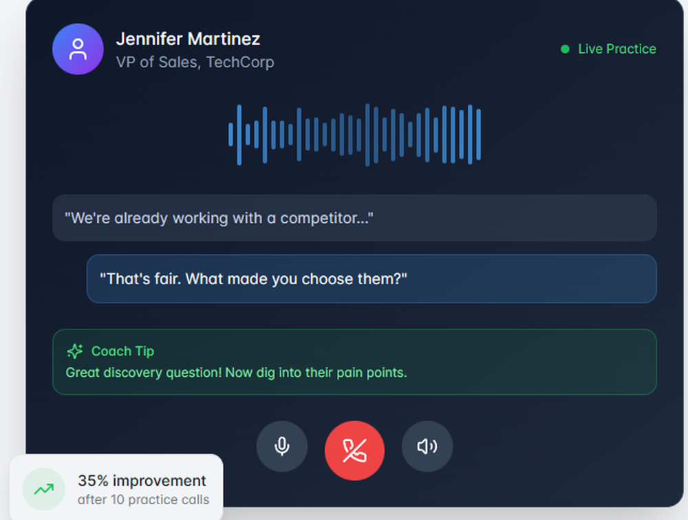Click the discovery question reply bubble
688x520 pixels.
click(372, 279)
